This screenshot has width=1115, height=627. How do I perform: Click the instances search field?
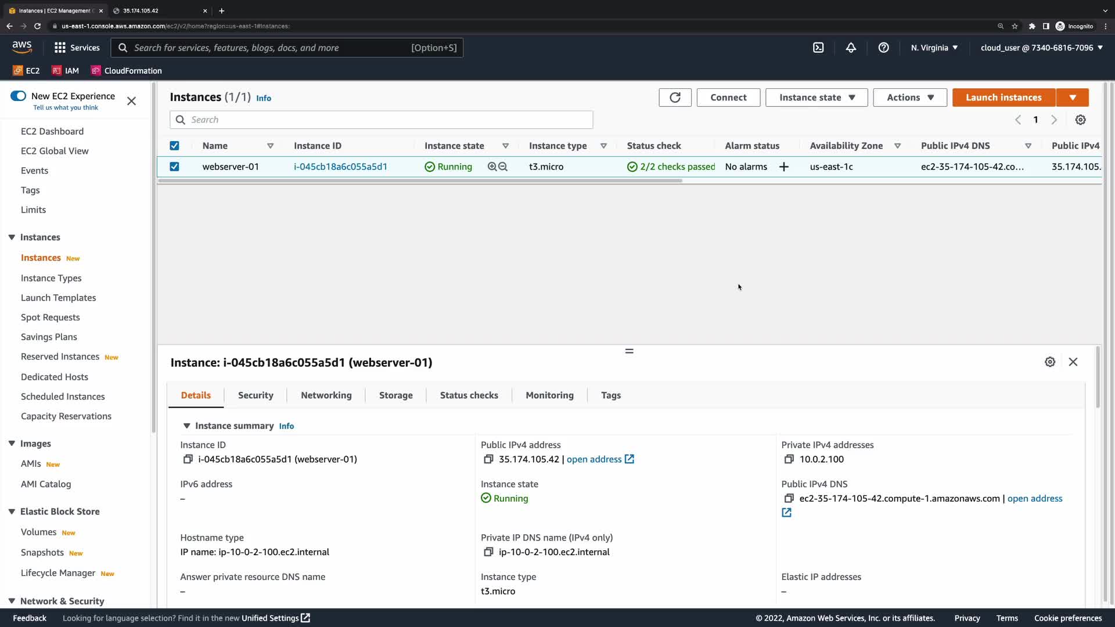(383, 120)
